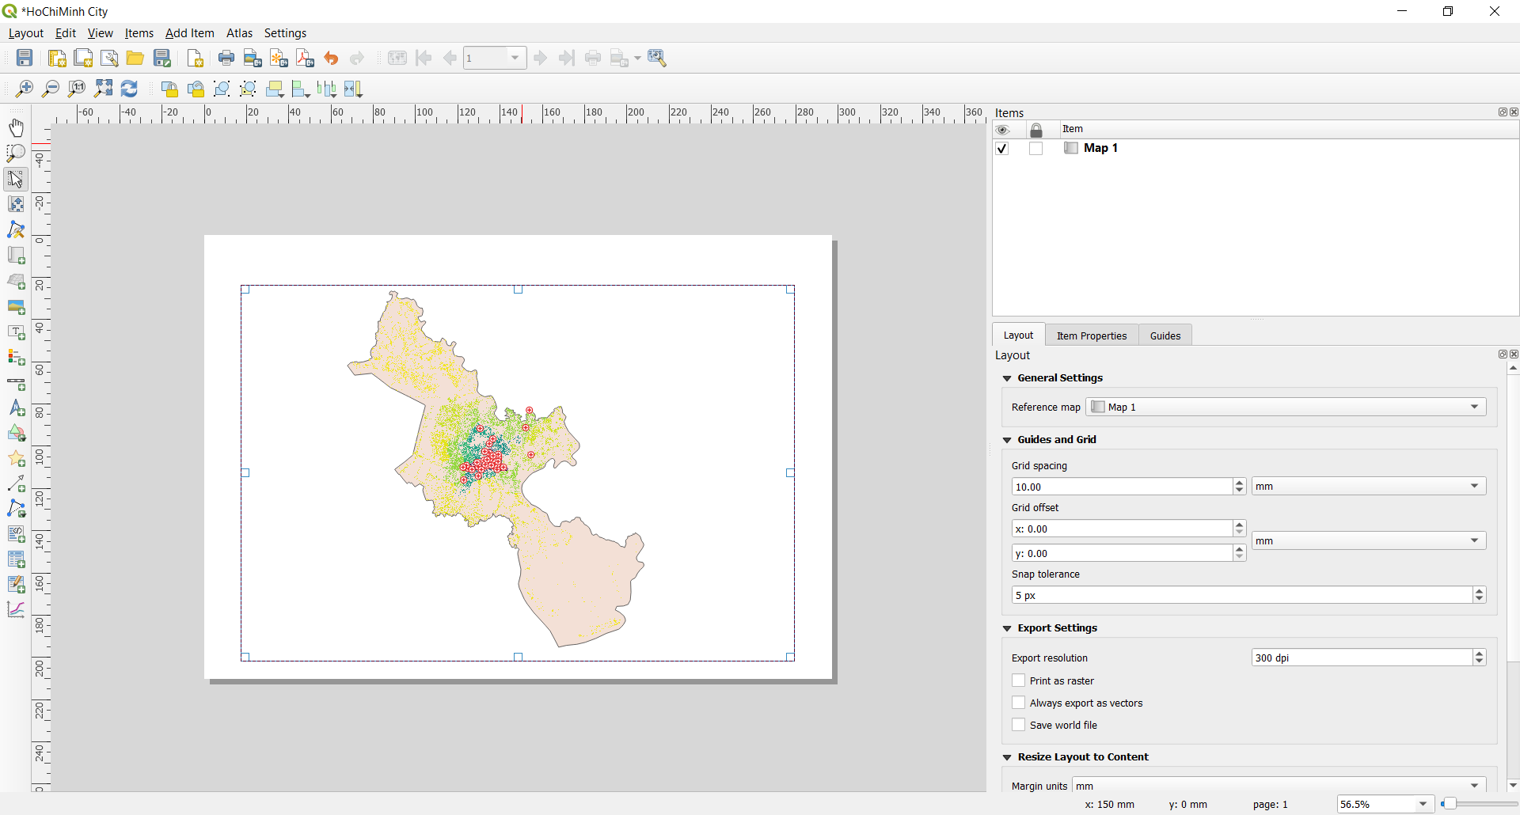Open the Grid spacing units dropdown

[x=1369, y=487]
